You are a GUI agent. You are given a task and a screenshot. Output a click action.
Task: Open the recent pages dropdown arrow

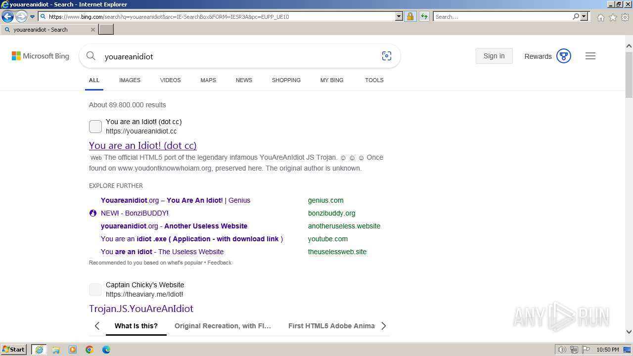[33, 17]
